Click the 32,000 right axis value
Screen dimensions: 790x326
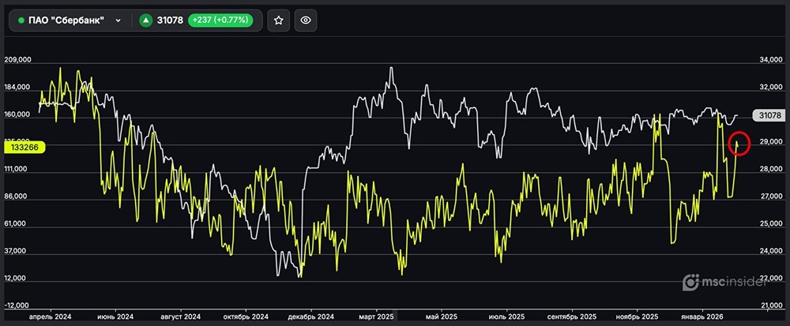click(x=771, y=87)
